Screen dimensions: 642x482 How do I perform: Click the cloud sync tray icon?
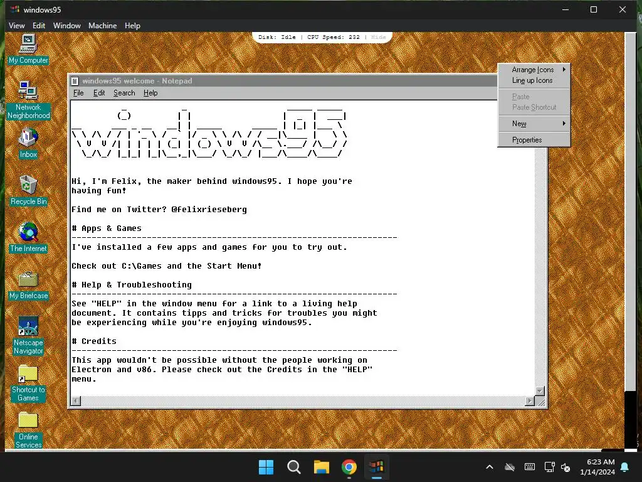(x=510, y=467)
